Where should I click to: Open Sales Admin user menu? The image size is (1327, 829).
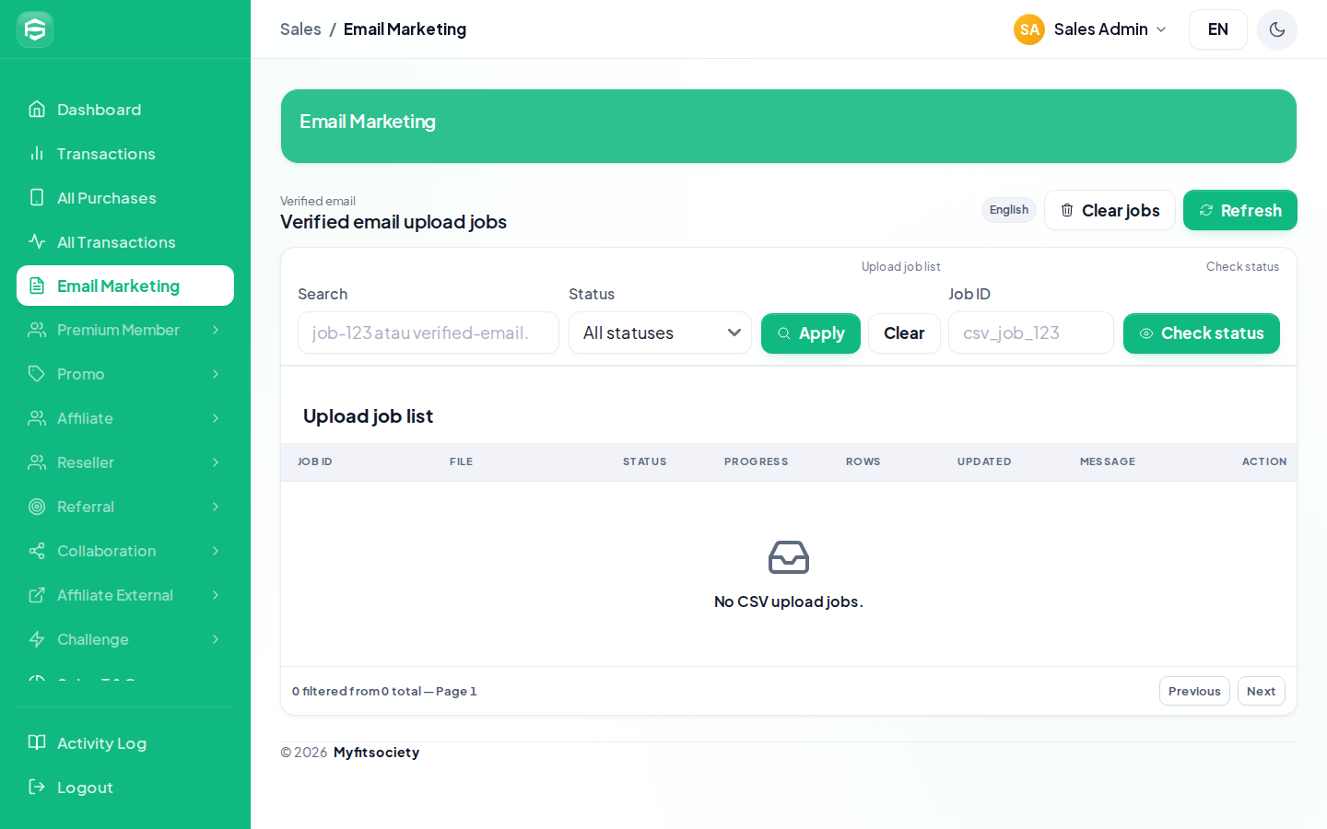[x=1091, y=29]
